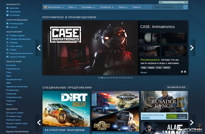Open the Alan Wake offer

point(165,128)
